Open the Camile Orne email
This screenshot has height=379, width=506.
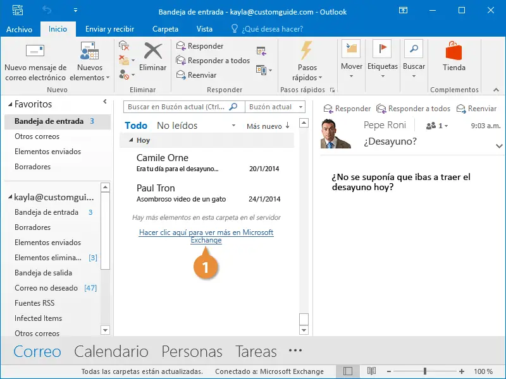207,163
